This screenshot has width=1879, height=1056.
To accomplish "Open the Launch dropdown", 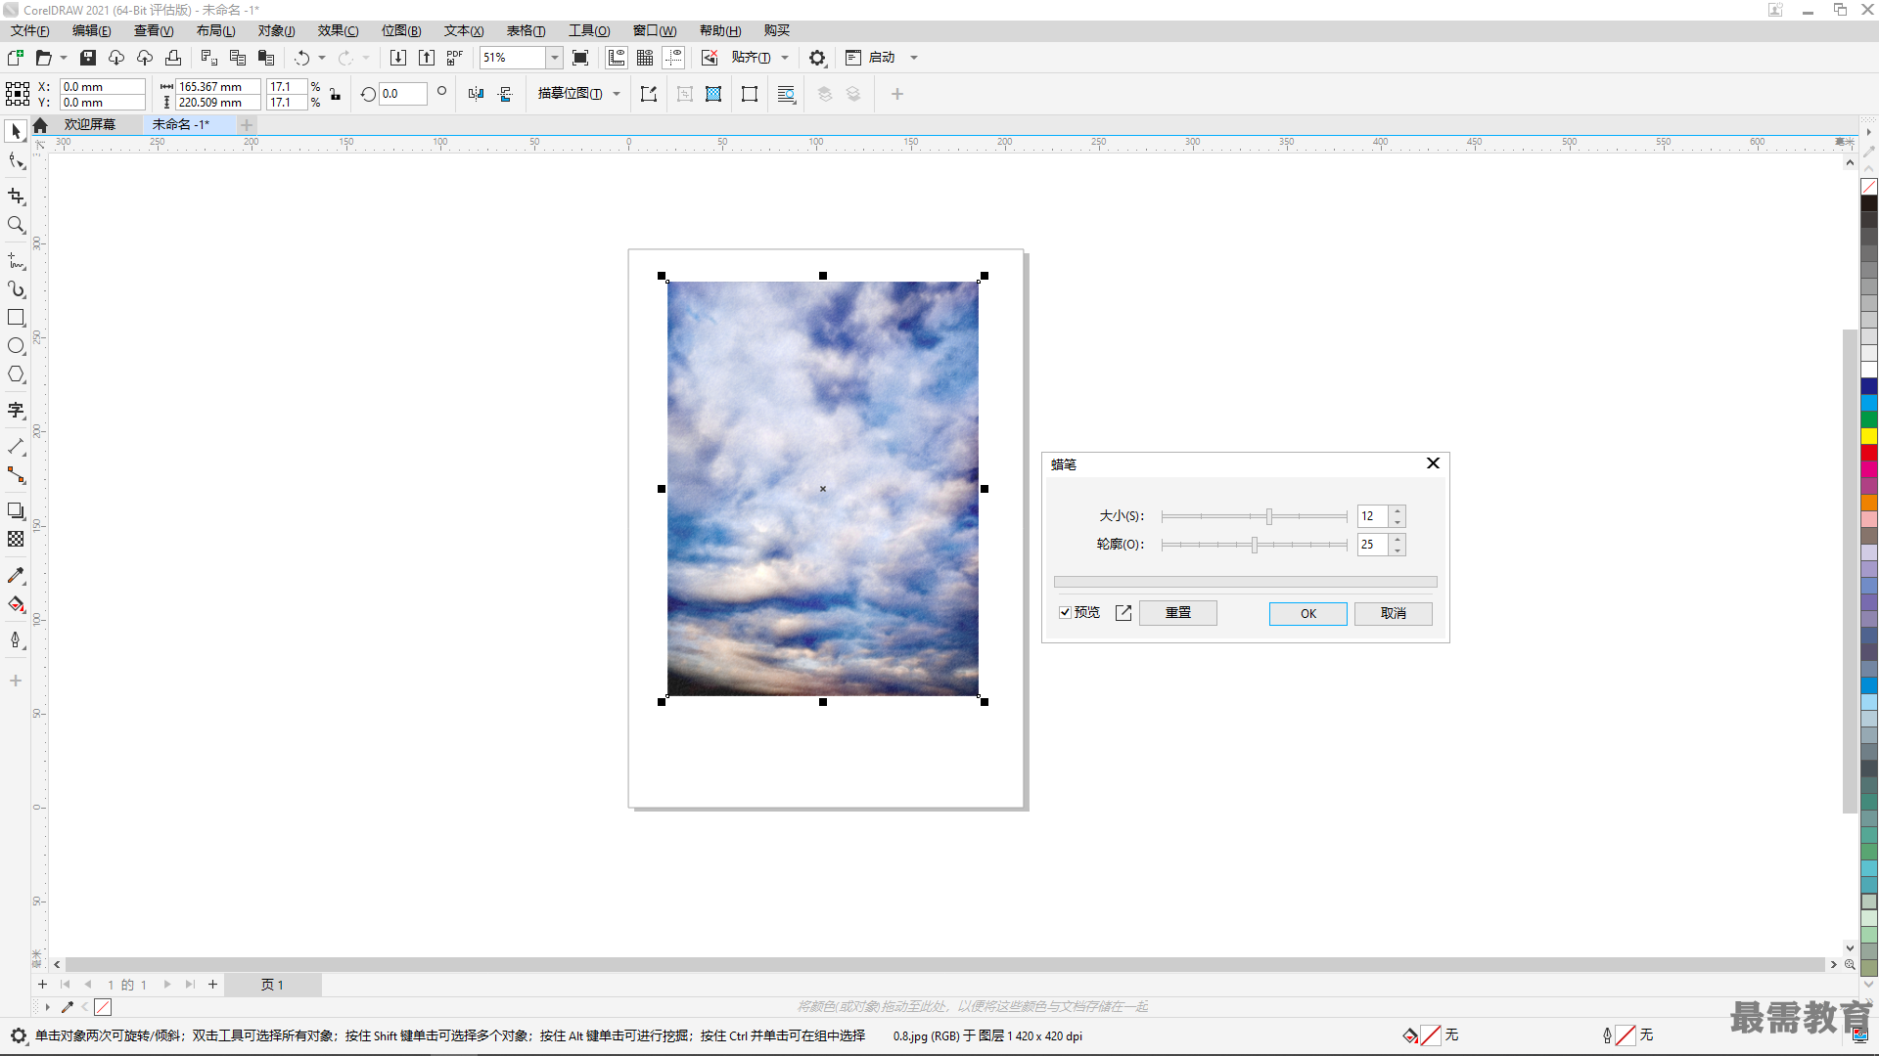I will 914,58.
